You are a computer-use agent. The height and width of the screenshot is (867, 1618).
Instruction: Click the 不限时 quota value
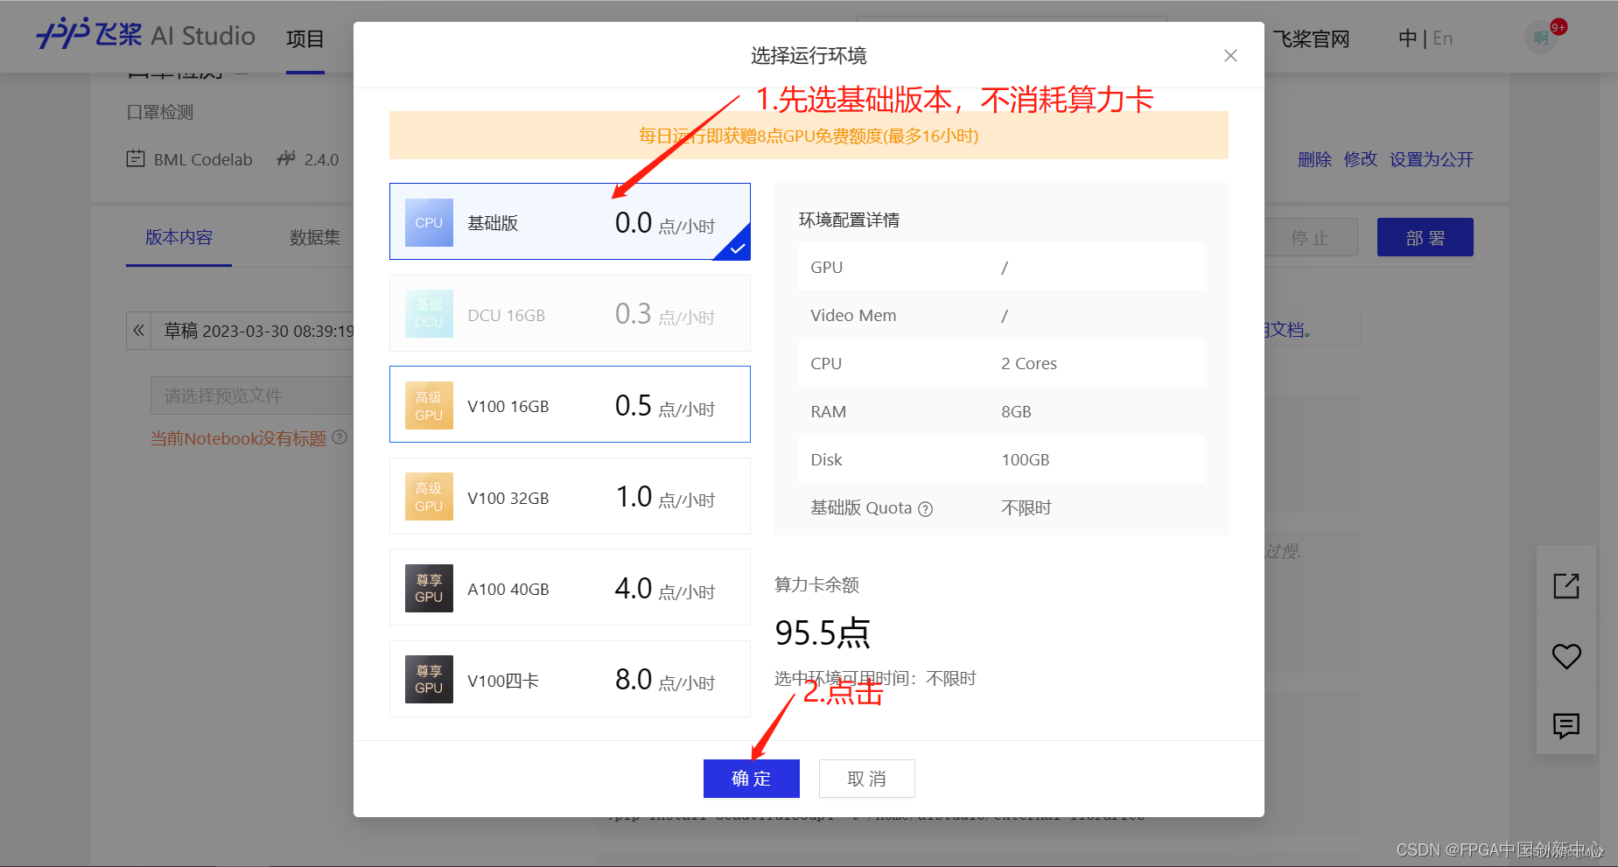(x=1026, y=507)
